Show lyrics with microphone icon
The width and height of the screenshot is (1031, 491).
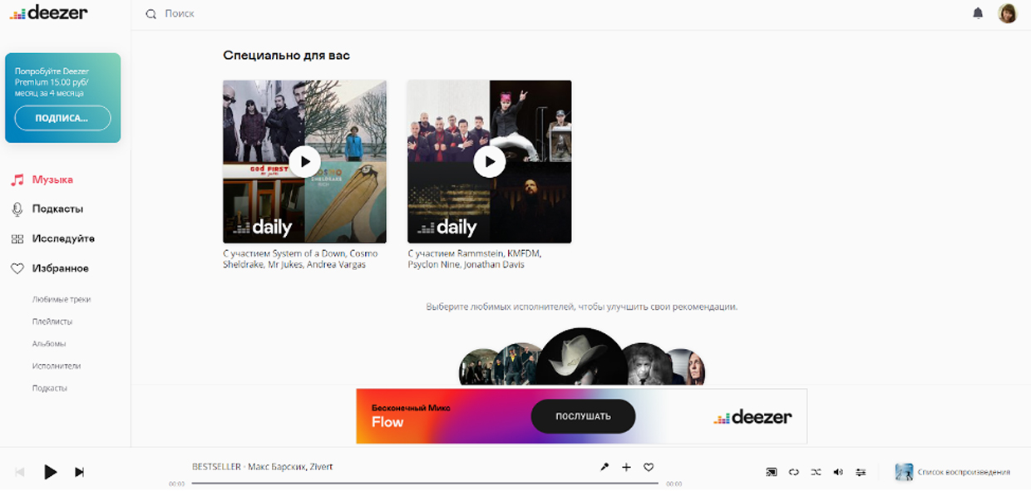(604, 468)
